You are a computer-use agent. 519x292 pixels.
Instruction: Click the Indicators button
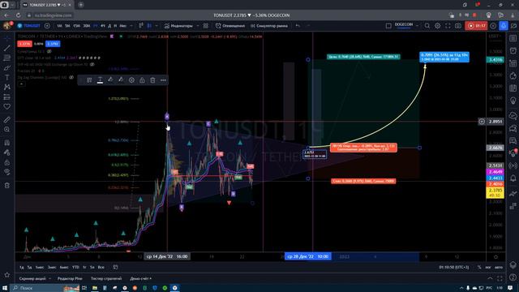(x=178, y=26)
